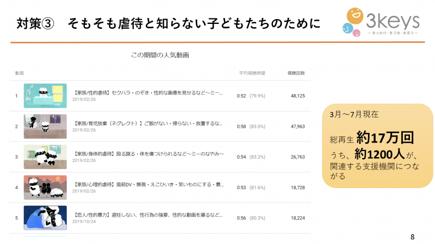The height and width of the screenshot is (244, 435).
Task: Sort by the 平均視聴時間 column header
Action: pos(252,73)
